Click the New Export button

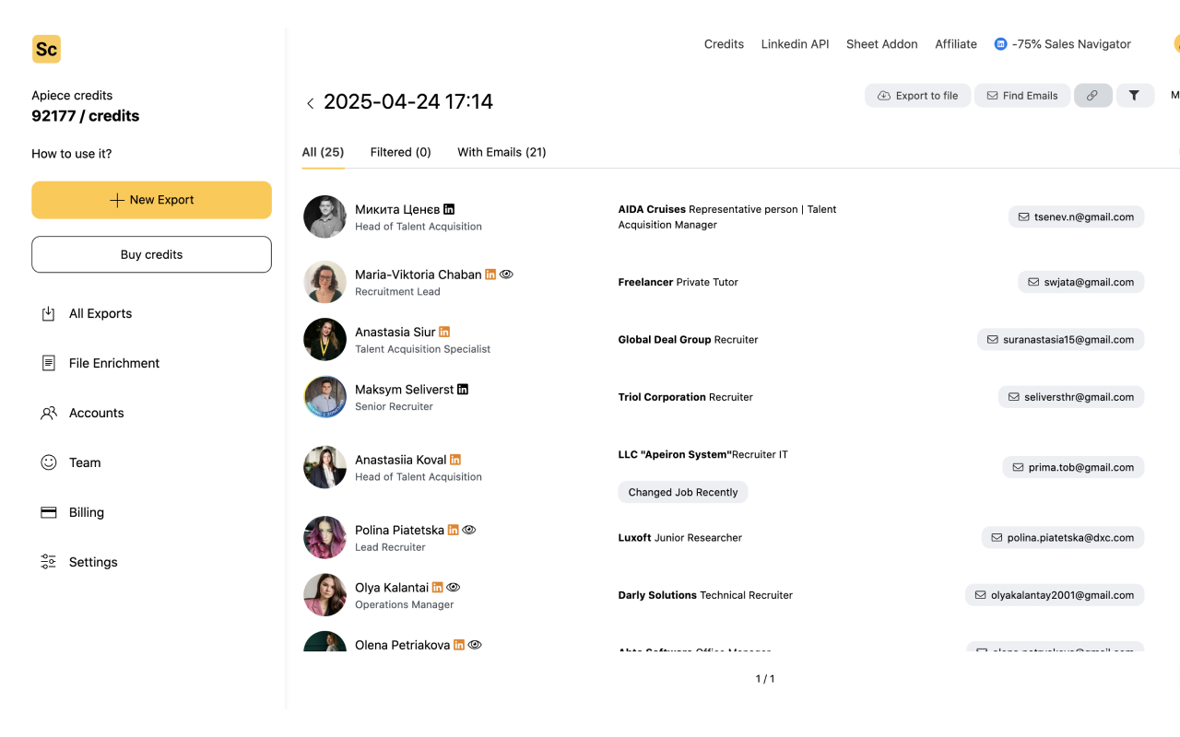pyautogui.click(x=151, y=200)
